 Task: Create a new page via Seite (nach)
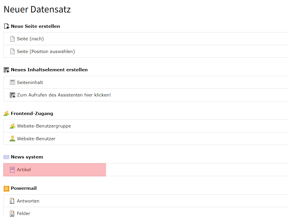click(x=30, y=39)
